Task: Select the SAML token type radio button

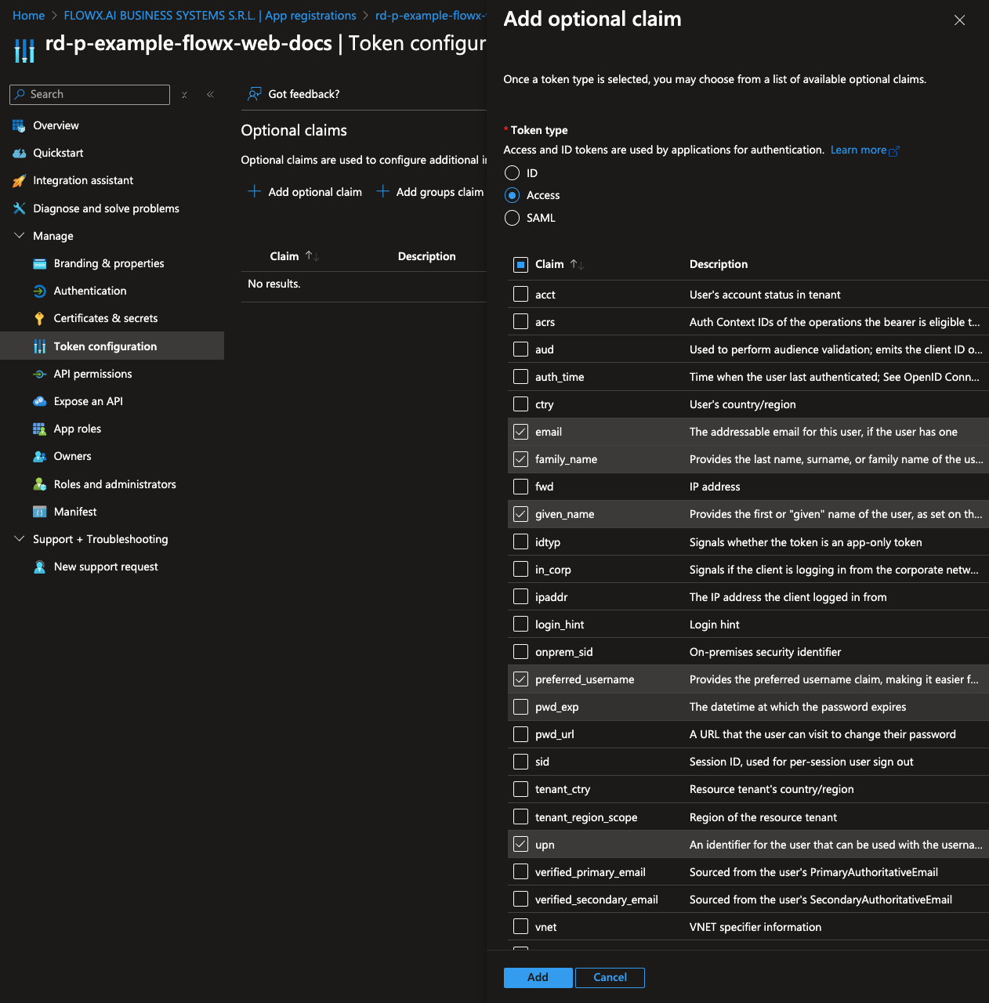Action: [x=513, y=218]
